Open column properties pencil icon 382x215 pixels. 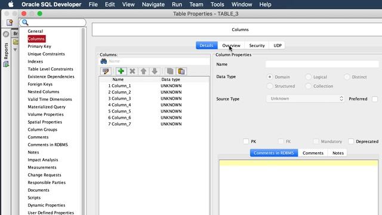tap(106, 71)
